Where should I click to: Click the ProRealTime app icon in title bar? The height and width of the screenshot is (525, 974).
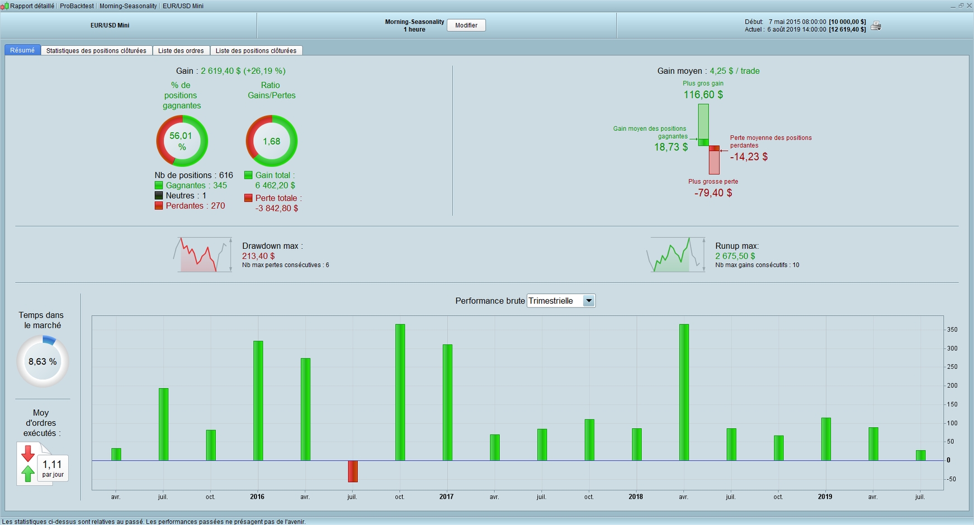(4, 6)
